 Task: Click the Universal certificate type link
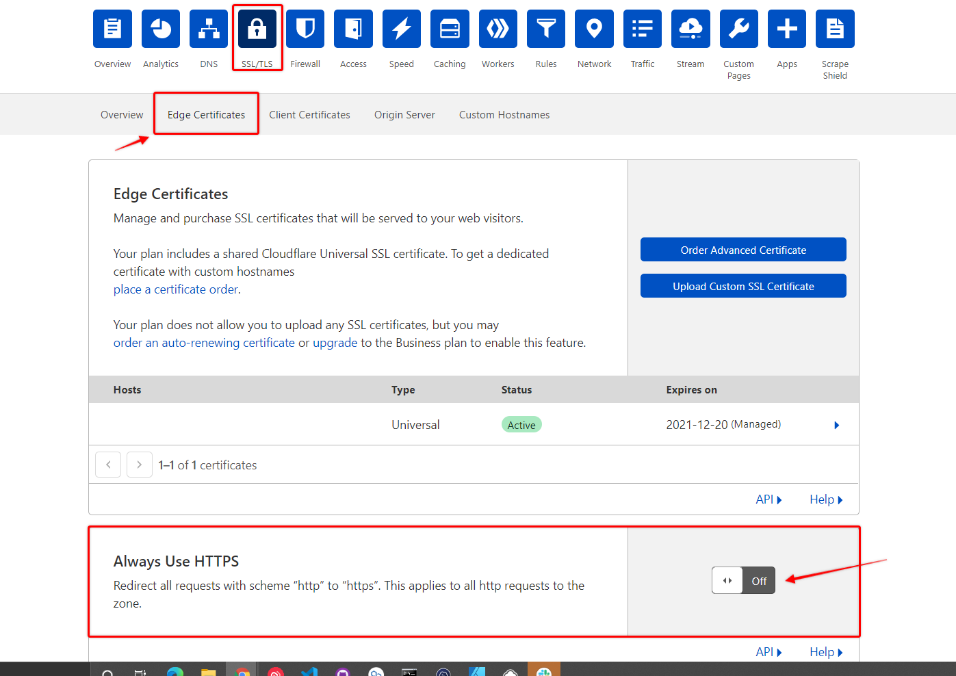click(415, 425)
